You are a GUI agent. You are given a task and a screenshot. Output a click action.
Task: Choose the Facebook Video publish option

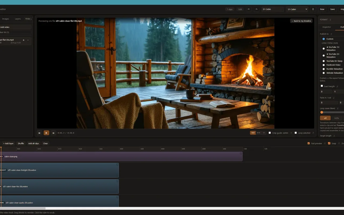pyautogui.click(x=324, y=65)
